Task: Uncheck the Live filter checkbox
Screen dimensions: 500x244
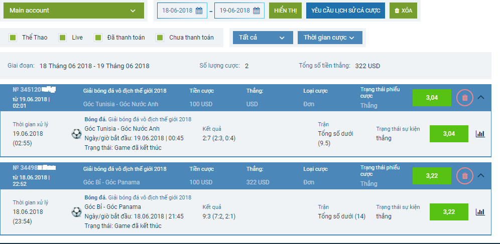Action: 62,38
